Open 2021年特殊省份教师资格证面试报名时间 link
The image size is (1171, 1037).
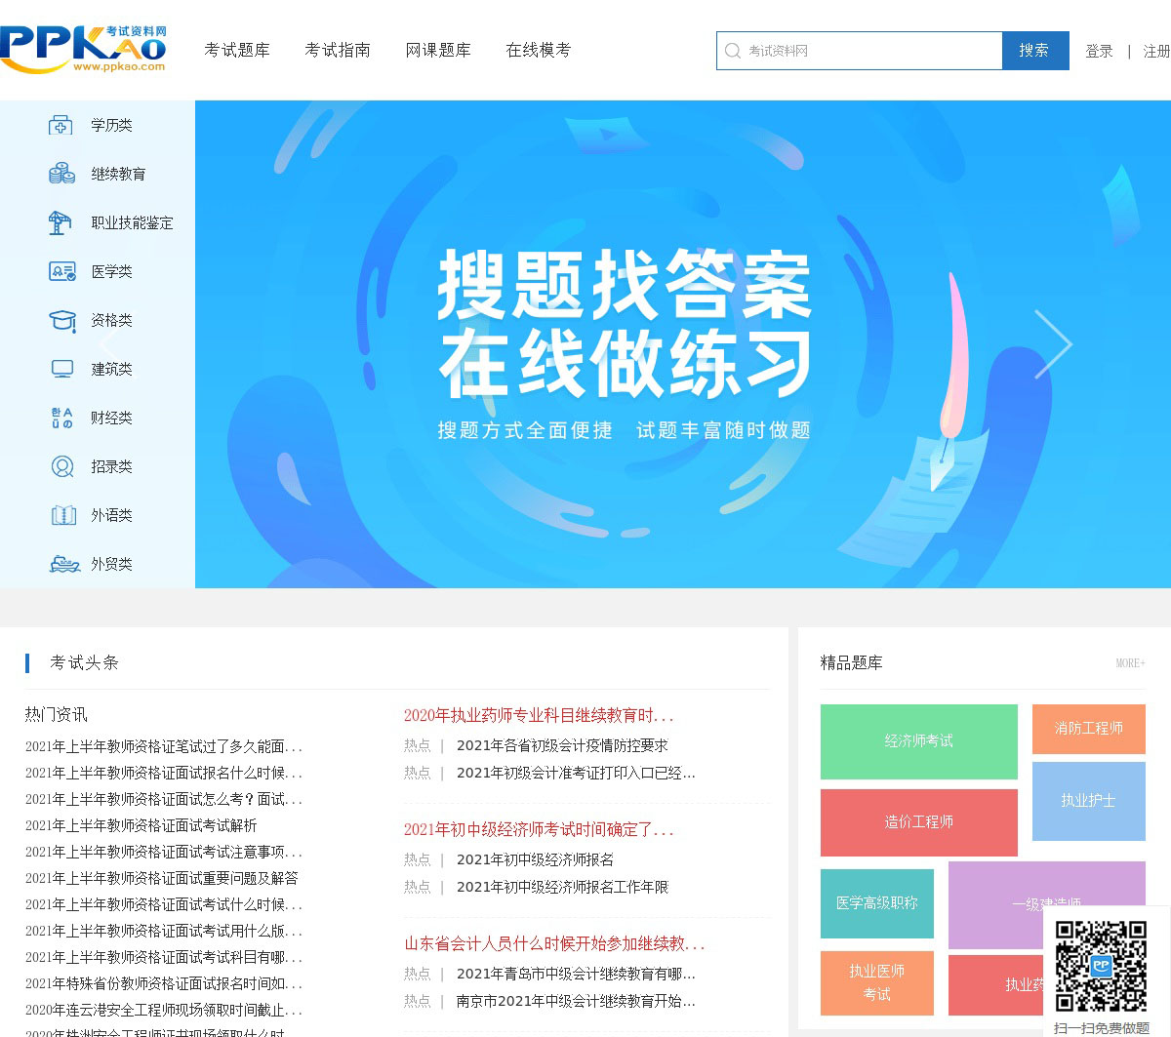[x=164, y=983]
